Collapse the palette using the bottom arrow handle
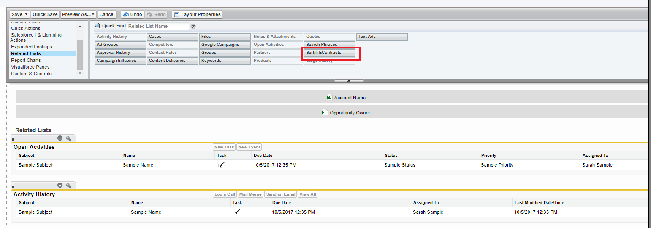The image size is (651, 228). click(349, 80)
